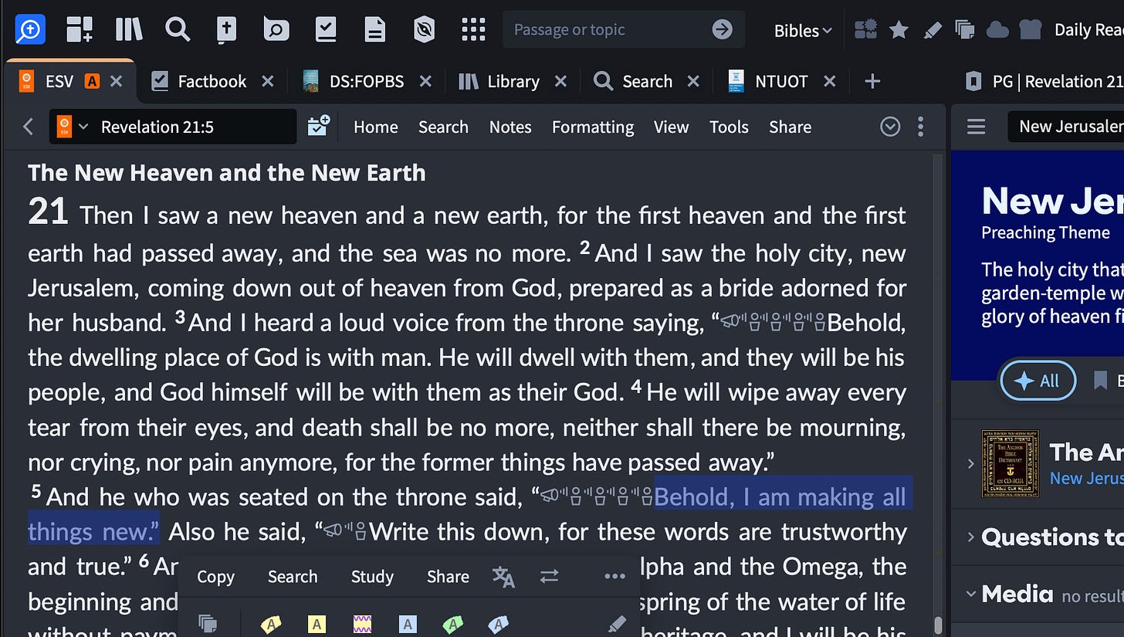The image size is (1124, 637).
Task: Collapse the Media section
Action: pyautogui.click(x=970, y=594)
